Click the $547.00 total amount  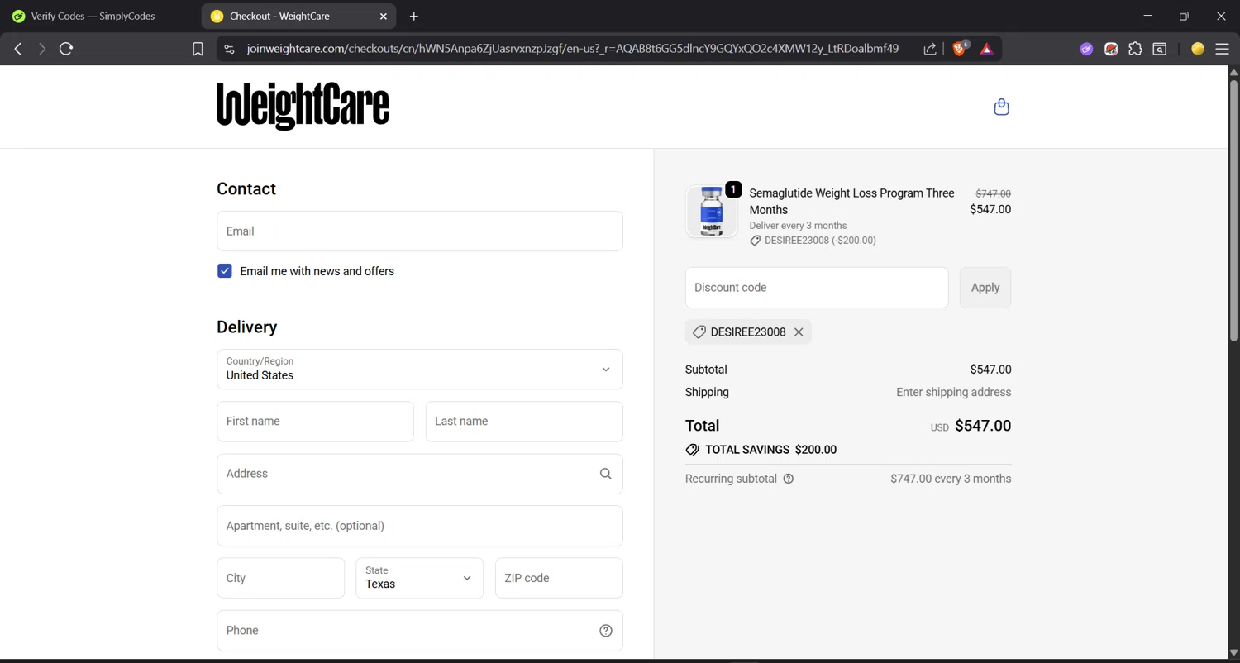(x=983, y=426)
